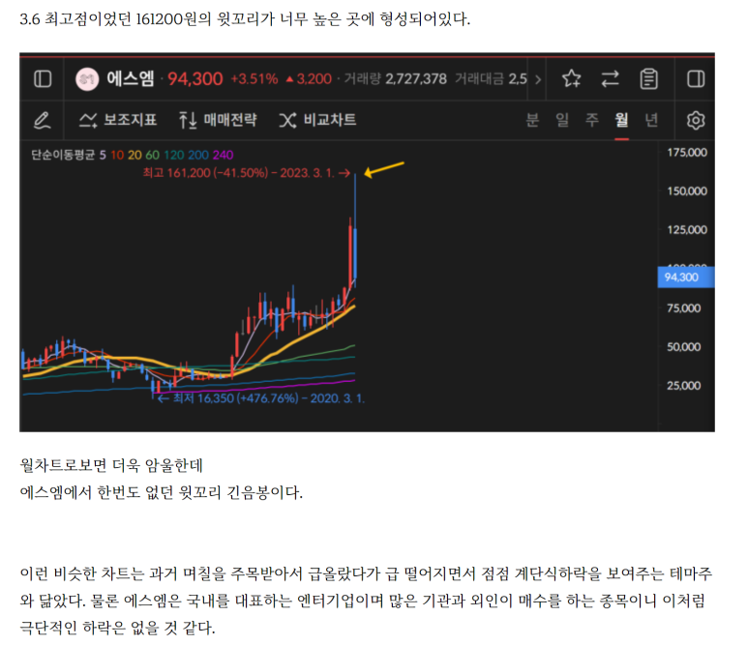Add stock to favorites with star icon
748x646 pixels.
click(x=571, y=78)
